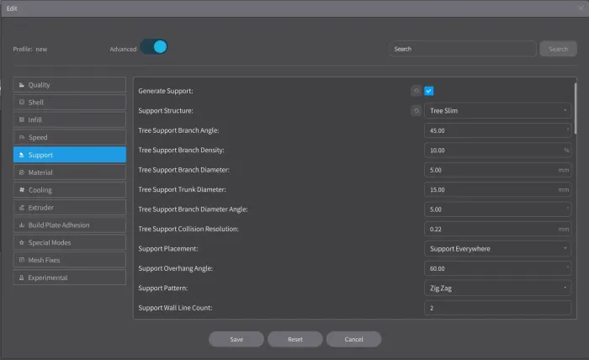Click the Shell category icon
Viewport: 589px width, 360px height.
point(22,102)
